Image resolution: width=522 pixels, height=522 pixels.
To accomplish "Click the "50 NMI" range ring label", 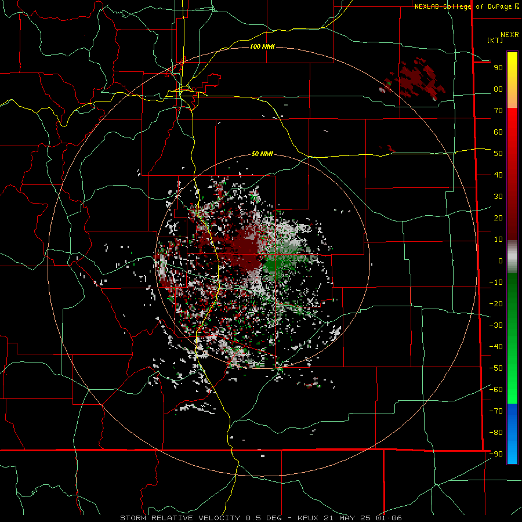I will (x=262, y=154).
